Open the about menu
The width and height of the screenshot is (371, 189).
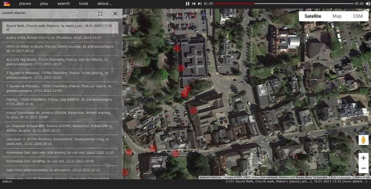pyautogui.click(x=105, y=4)
